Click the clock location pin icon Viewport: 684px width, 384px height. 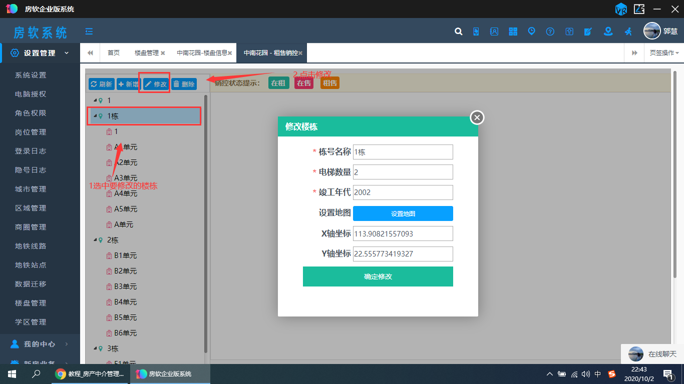tap(531, 31)
